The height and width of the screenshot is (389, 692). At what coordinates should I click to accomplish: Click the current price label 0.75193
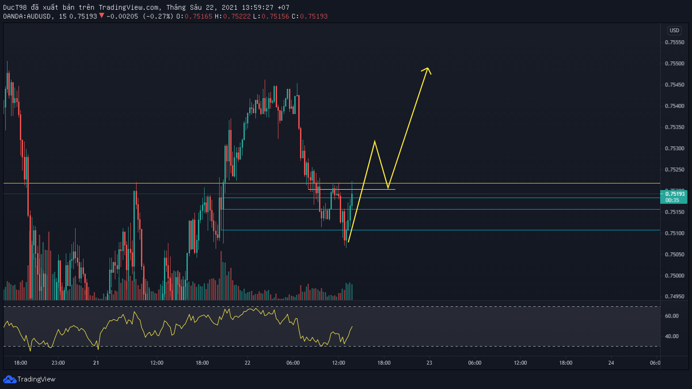(675, 194)
